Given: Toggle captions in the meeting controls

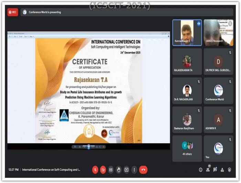Looking at the screenshot, I should point(111,170).
